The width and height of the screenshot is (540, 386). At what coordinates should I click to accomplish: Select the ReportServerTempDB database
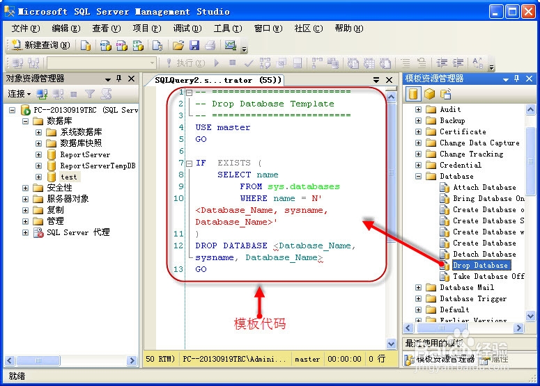tap(98, 166)
